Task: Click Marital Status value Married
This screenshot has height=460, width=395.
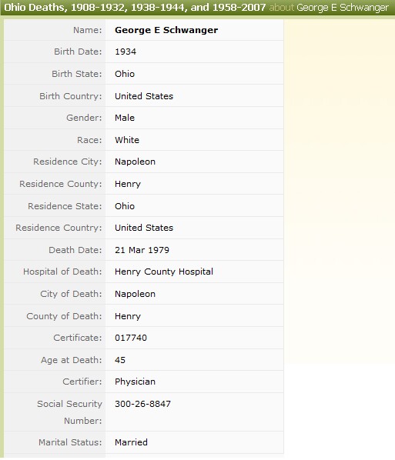Action: pyautogui.click(x=131, y=442)
